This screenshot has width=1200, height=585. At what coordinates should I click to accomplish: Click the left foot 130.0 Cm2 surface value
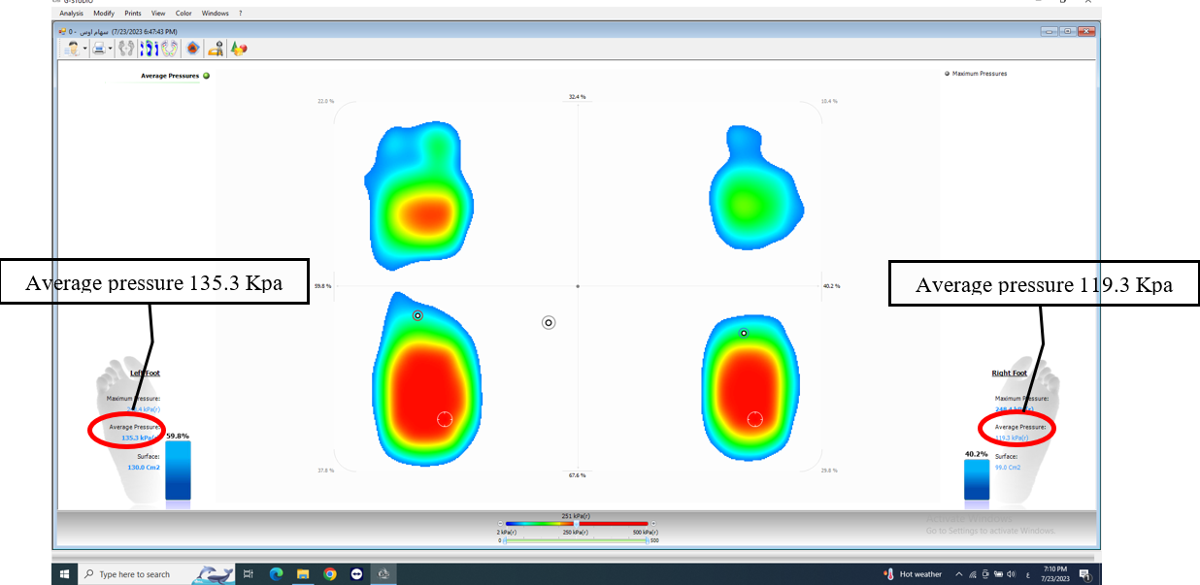pos(143,467)
